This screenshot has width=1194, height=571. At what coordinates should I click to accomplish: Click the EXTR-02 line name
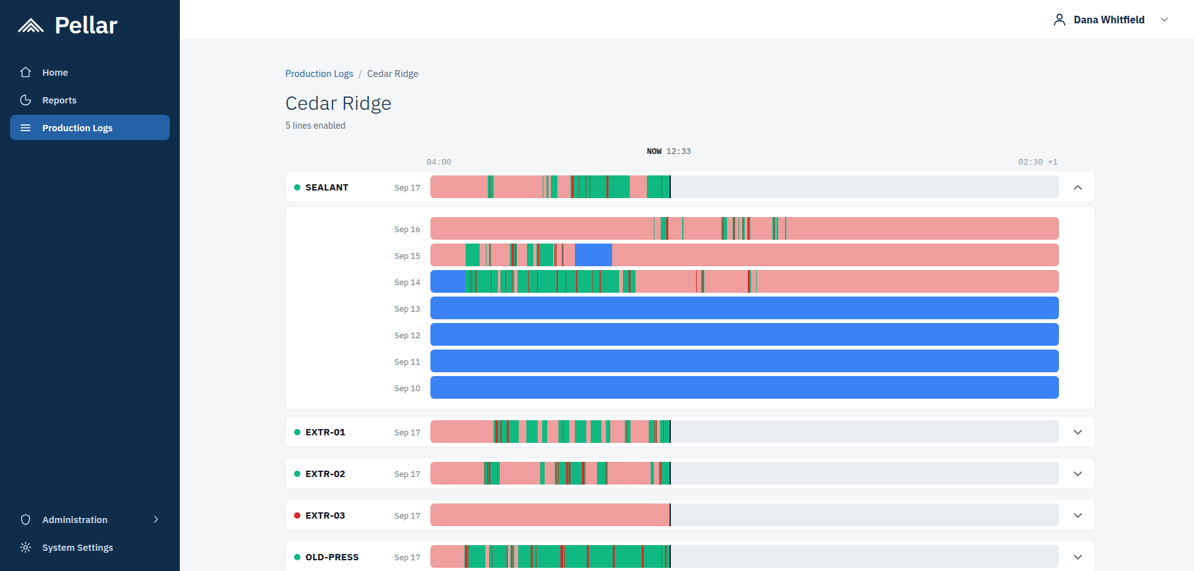[x=325, y=474]
